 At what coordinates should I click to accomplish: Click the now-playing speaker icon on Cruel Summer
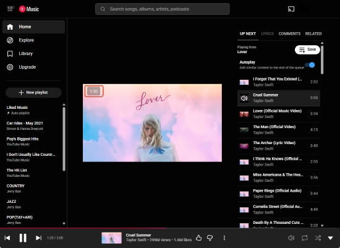[244, 98]
